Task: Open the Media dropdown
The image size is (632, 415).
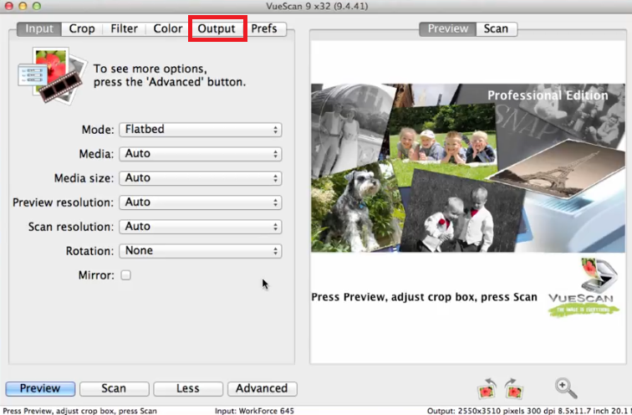Action: pos(201,154)
